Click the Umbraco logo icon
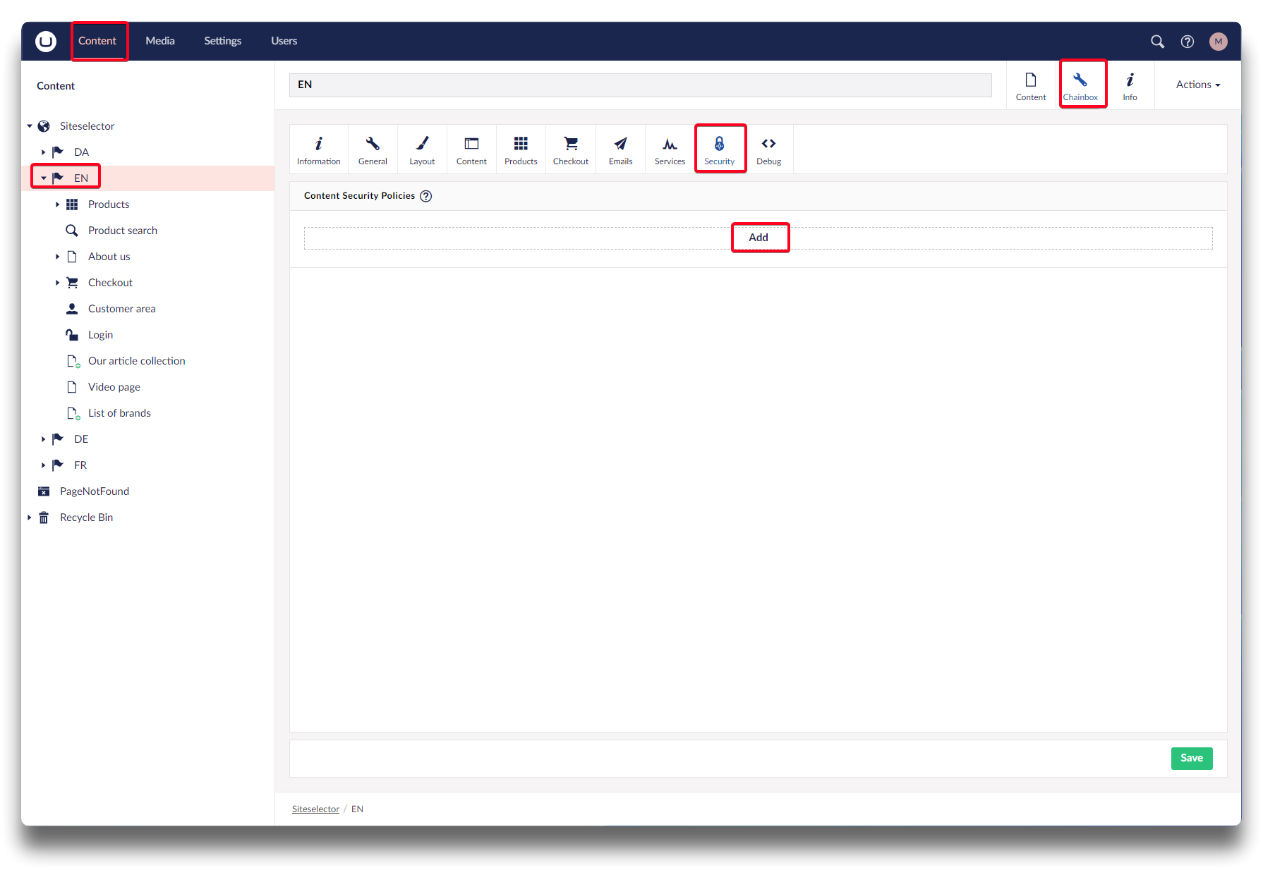 46,42
